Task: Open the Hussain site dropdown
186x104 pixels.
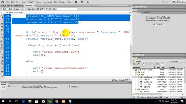Action: tap(151, 61)
